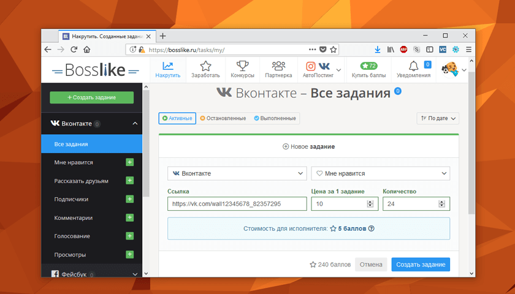Click the Новое задание header
This screenshot has width=515, height=294.
309,146
